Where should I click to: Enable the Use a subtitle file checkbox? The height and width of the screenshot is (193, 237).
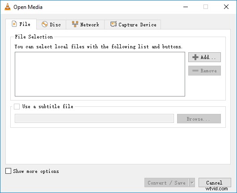coord(17,106)
